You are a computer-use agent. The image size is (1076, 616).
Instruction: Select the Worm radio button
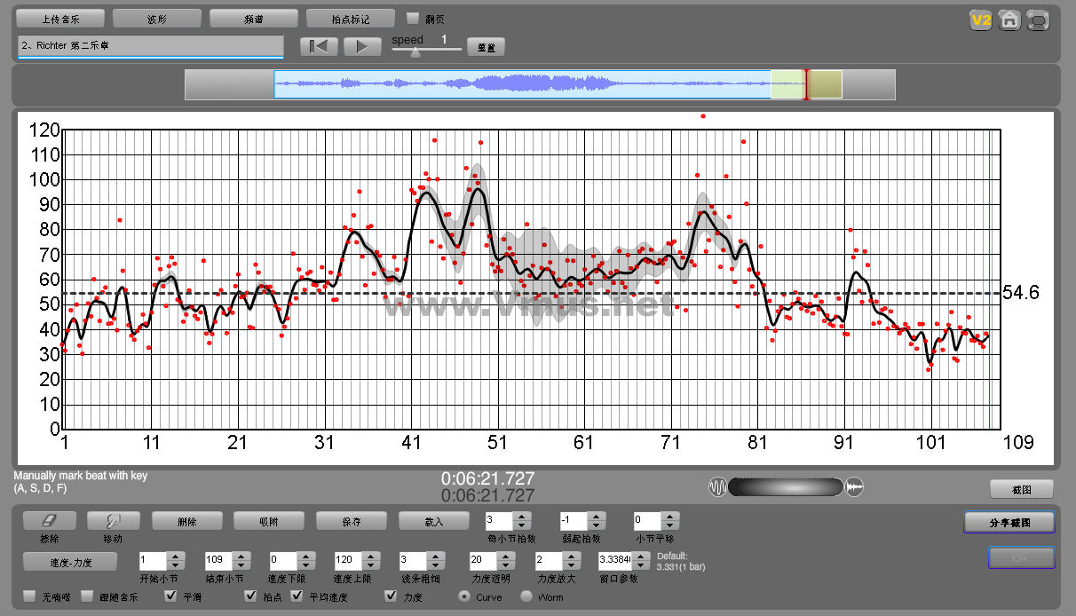[526, 596]
